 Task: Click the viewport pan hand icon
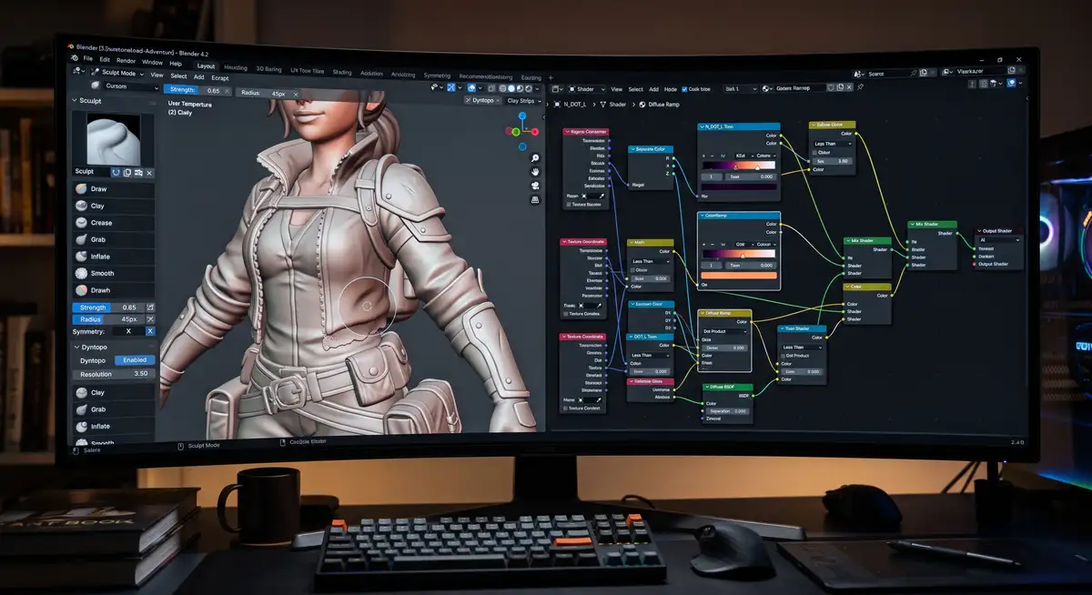point(536,171)
